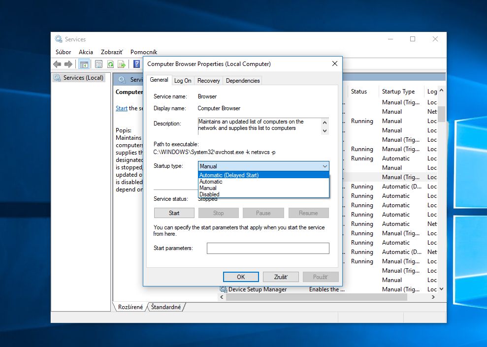The height and width of the screenshot is (347, 487).
Task: Click services list vertical scroll up arrow
Action: [x=441, y=91]
